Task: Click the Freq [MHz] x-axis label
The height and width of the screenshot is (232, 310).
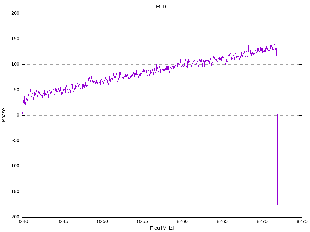Action: (162, 228)
